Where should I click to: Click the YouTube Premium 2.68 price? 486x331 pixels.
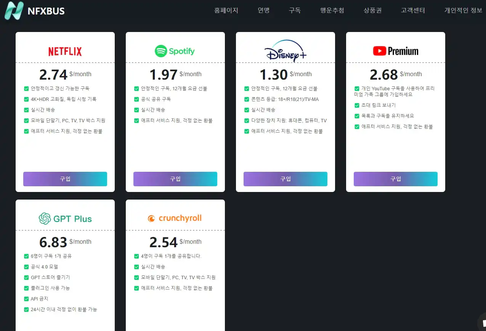(x=384, y=75)
